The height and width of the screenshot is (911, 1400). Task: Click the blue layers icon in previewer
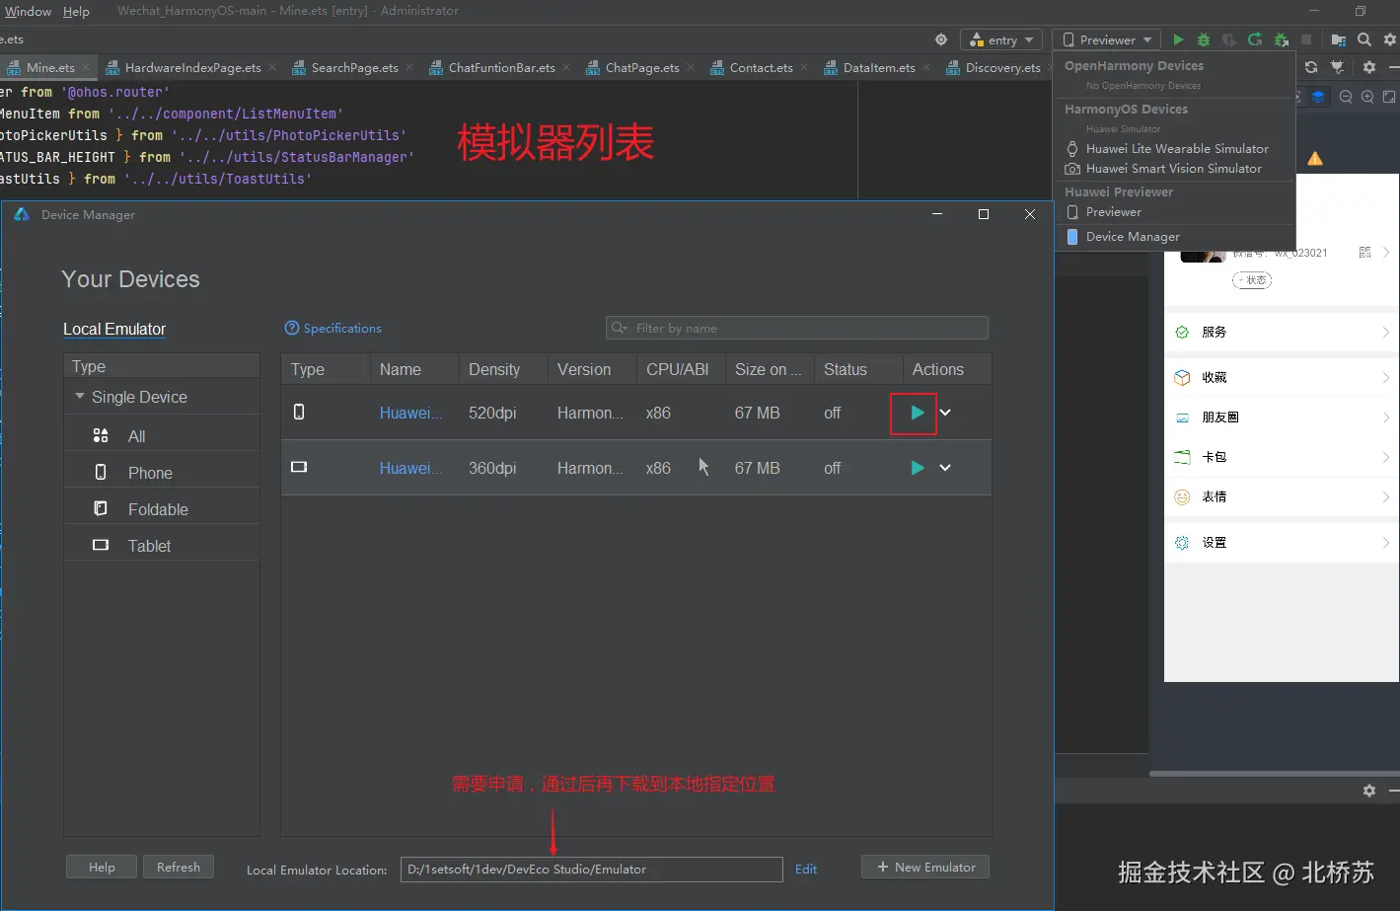[x=1318, y=97]
